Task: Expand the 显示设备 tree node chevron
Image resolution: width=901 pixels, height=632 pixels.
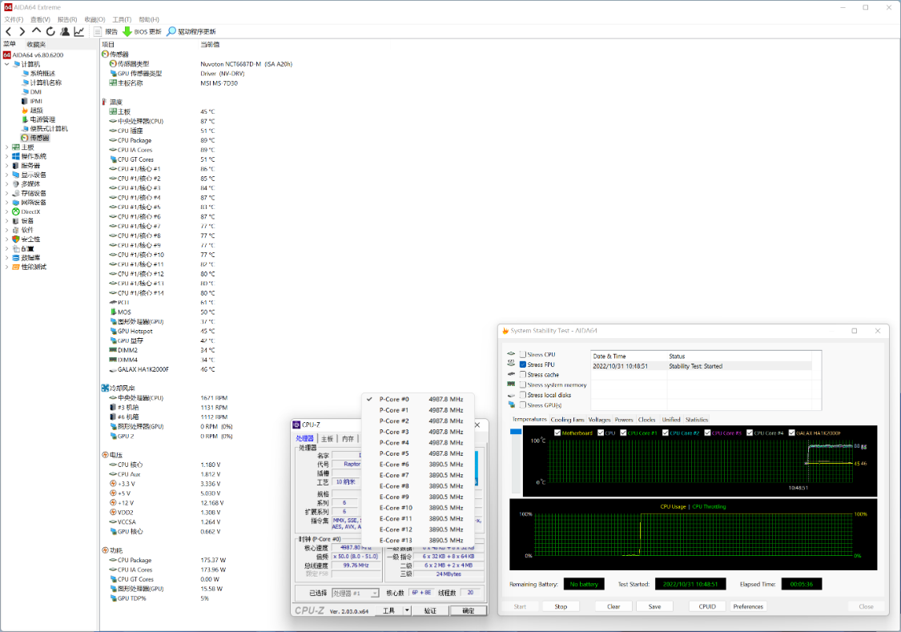Action: point(7,175)
